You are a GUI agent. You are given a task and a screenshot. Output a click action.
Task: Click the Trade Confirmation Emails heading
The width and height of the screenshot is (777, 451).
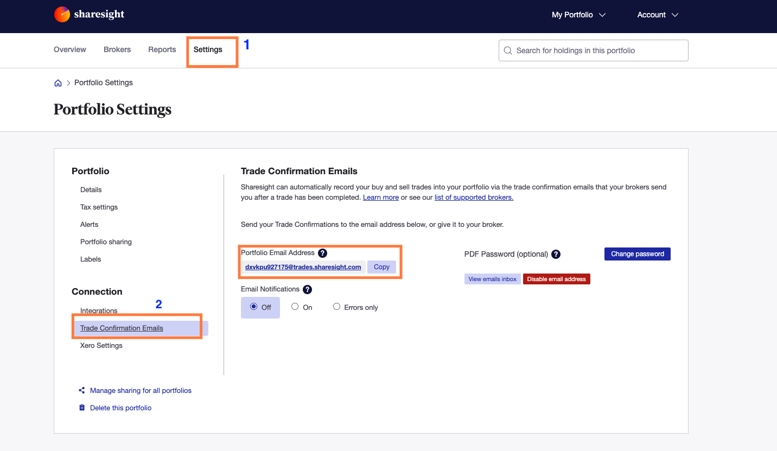[x=299, y=171]
